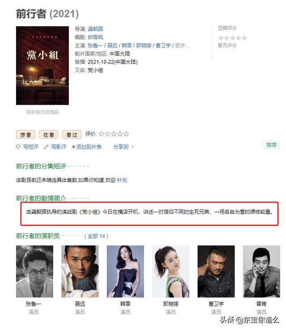Expand the full cast list via 更多...
This screenshot has width=286, height=330.
(182, 46)
